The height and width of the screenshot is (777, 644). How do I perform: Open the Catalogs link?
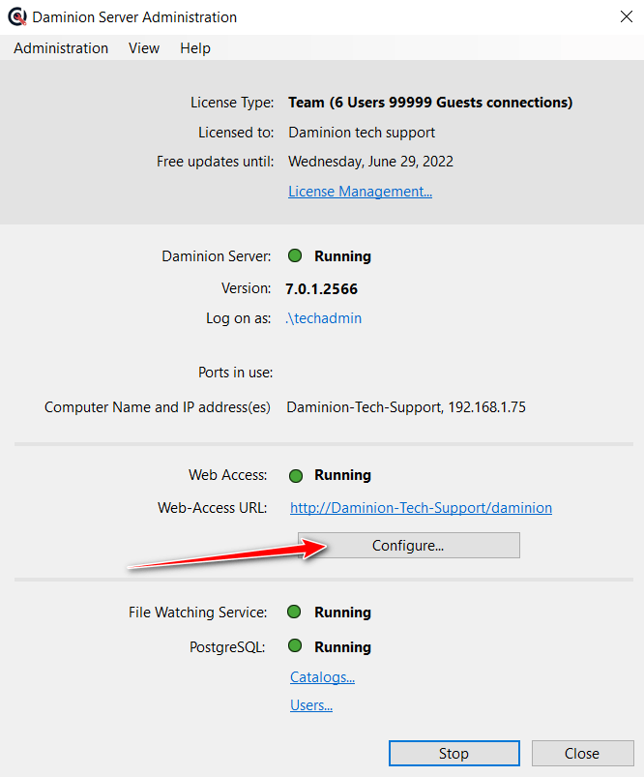(x=322, y=677)
